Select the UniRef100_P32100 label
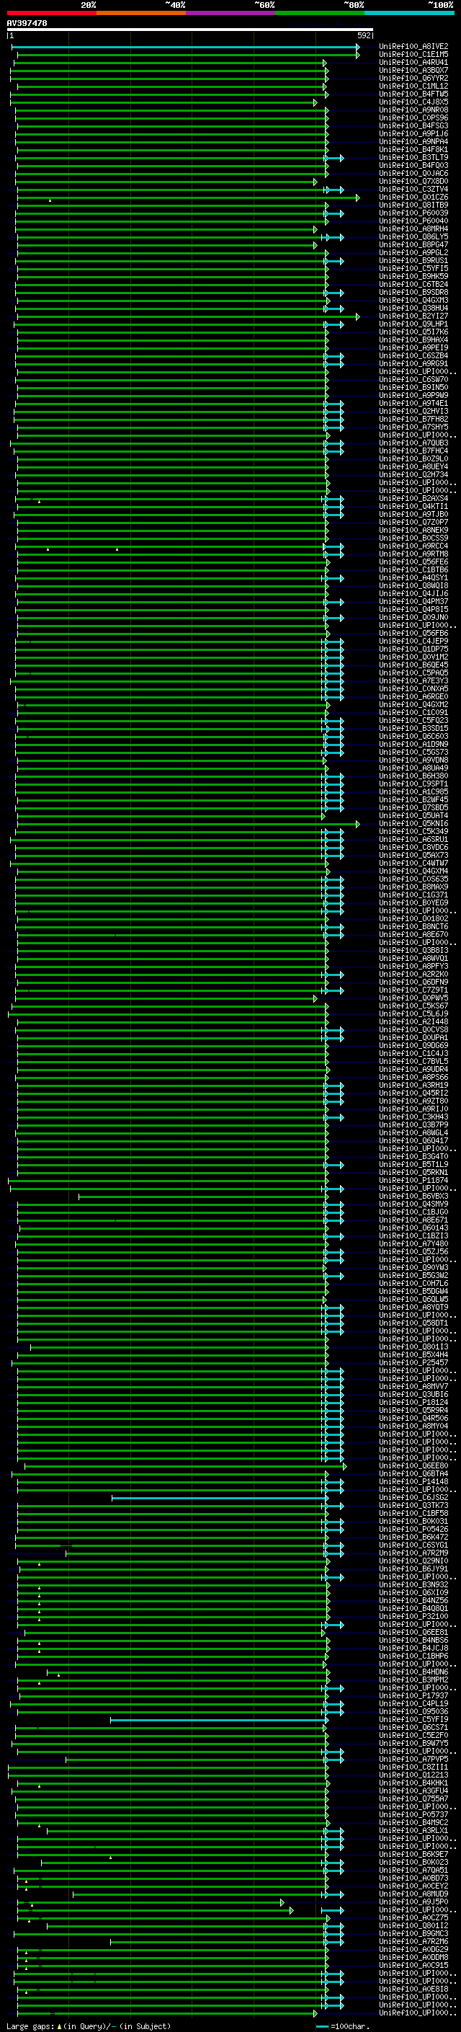461x2032 pixels. pos(413,1616)
